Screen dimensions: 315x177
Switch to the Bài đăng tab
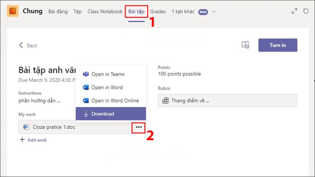[x=58, y=11]
